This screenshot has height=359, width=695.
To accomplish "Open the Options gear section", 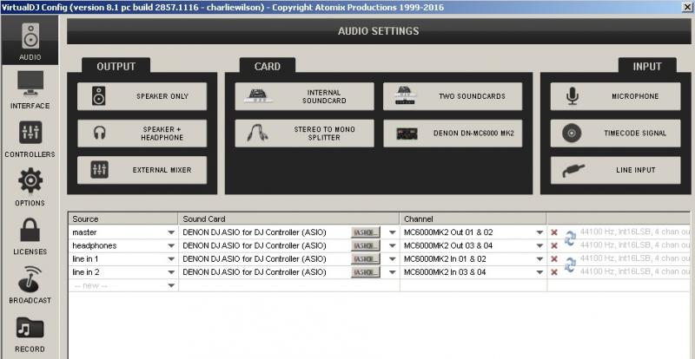I will [x=30, y=186].
